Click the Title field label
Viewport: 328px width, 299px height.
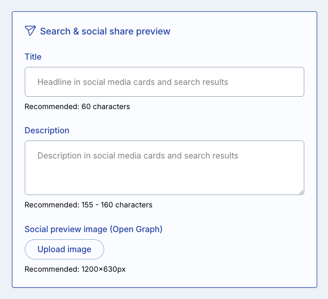coord(33,57)
